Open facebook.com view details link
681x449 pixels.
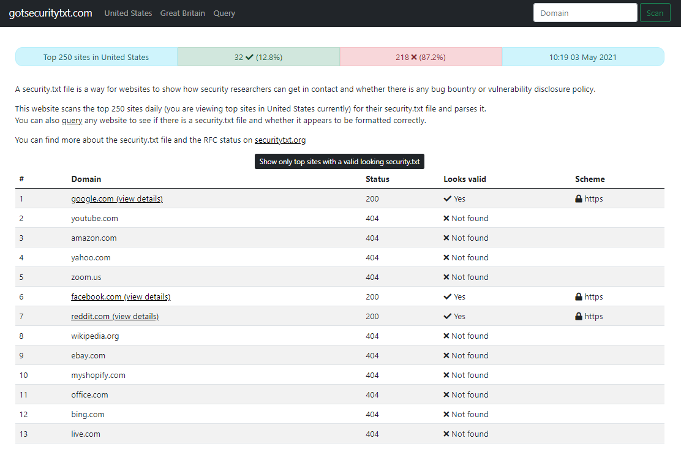point(121,297)
